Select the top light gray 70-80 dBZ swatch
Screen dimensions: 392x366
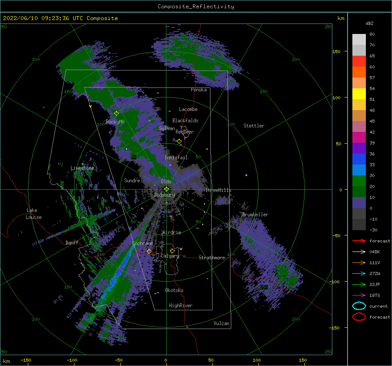359,39
